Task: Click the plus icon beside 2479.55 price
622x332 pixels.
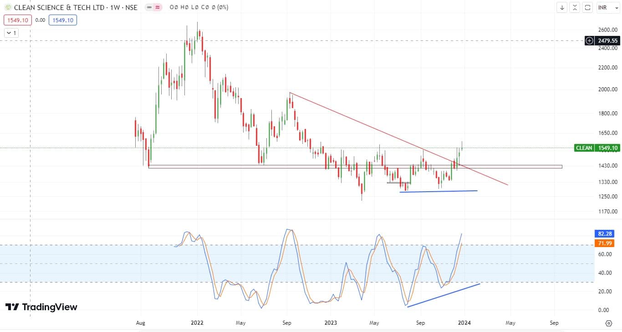Action: [x=590, y=40]
